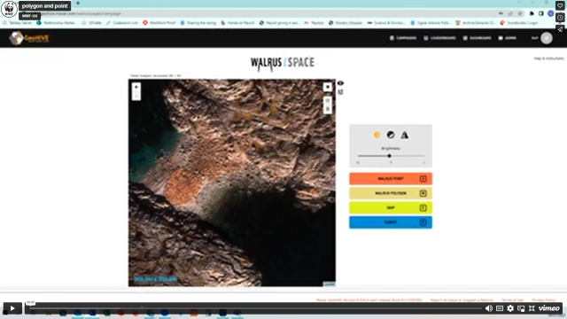
Task: Share video with paper plane icon
Action: click(560, 29)
